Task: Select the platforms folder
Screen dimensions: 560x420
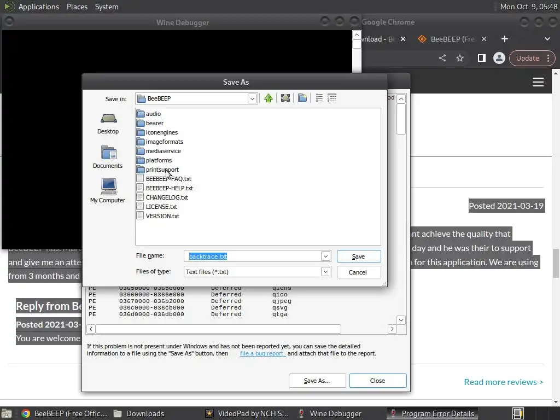Action: [x=154, y=160]
